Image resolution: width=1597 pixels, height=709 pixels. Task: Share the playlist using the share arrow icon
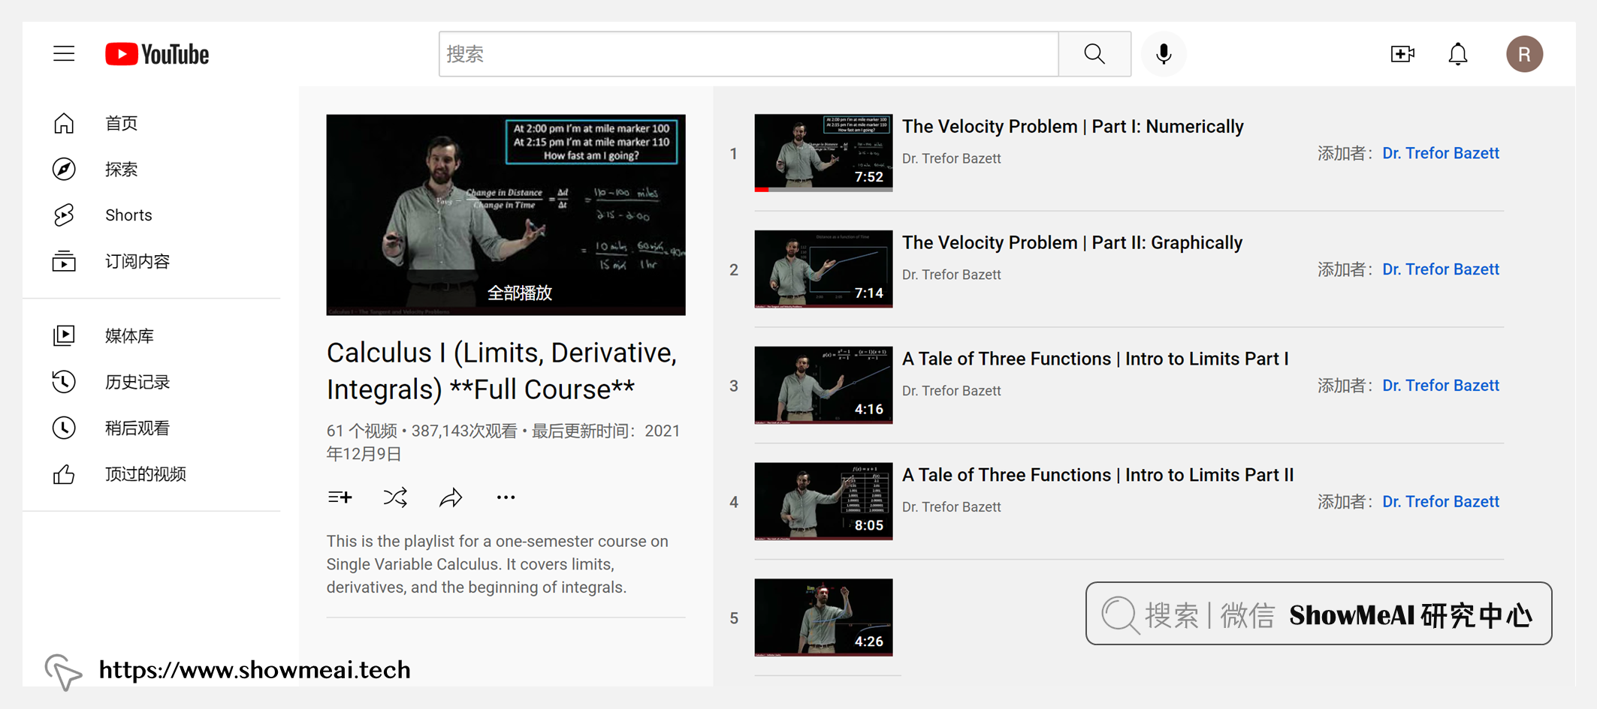tap(450, 497)
